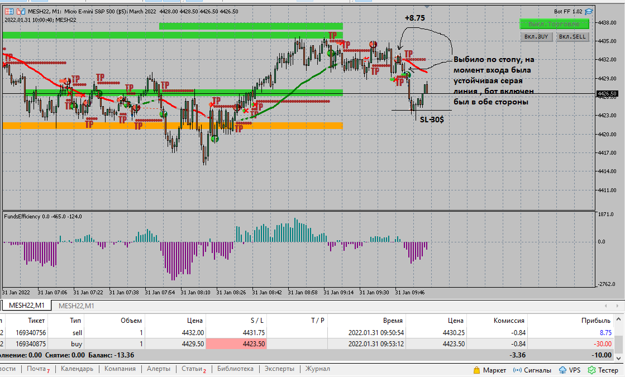The width and height of the screenshot is (625, 377).
Task: Click the table scrollbar up arrow
Action: (619, 319)
